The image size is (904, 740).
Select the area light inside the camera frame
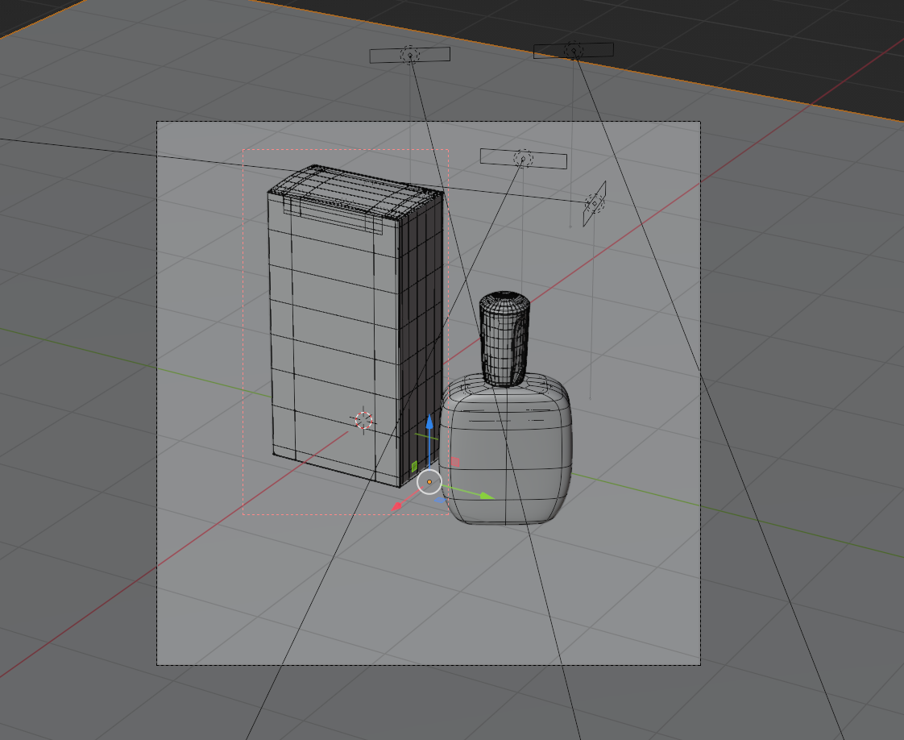coord(524,159)
